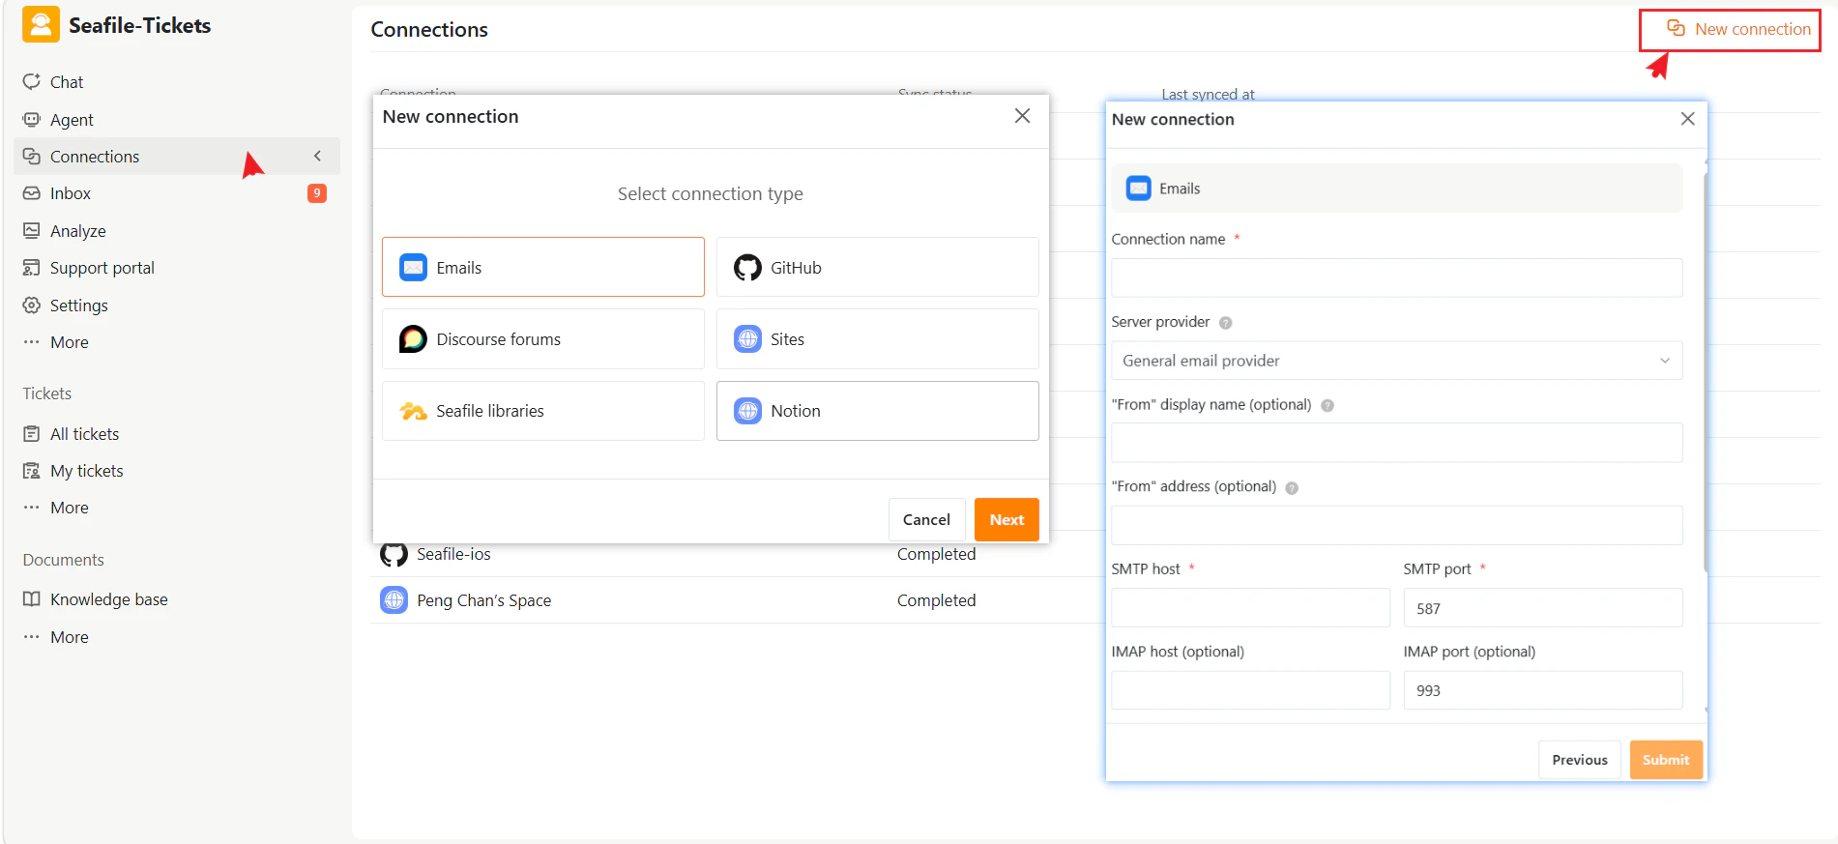Viewport: 1838px width, 844px height.
Task: Submit the new email connection form
Action: pos(1666,760)
